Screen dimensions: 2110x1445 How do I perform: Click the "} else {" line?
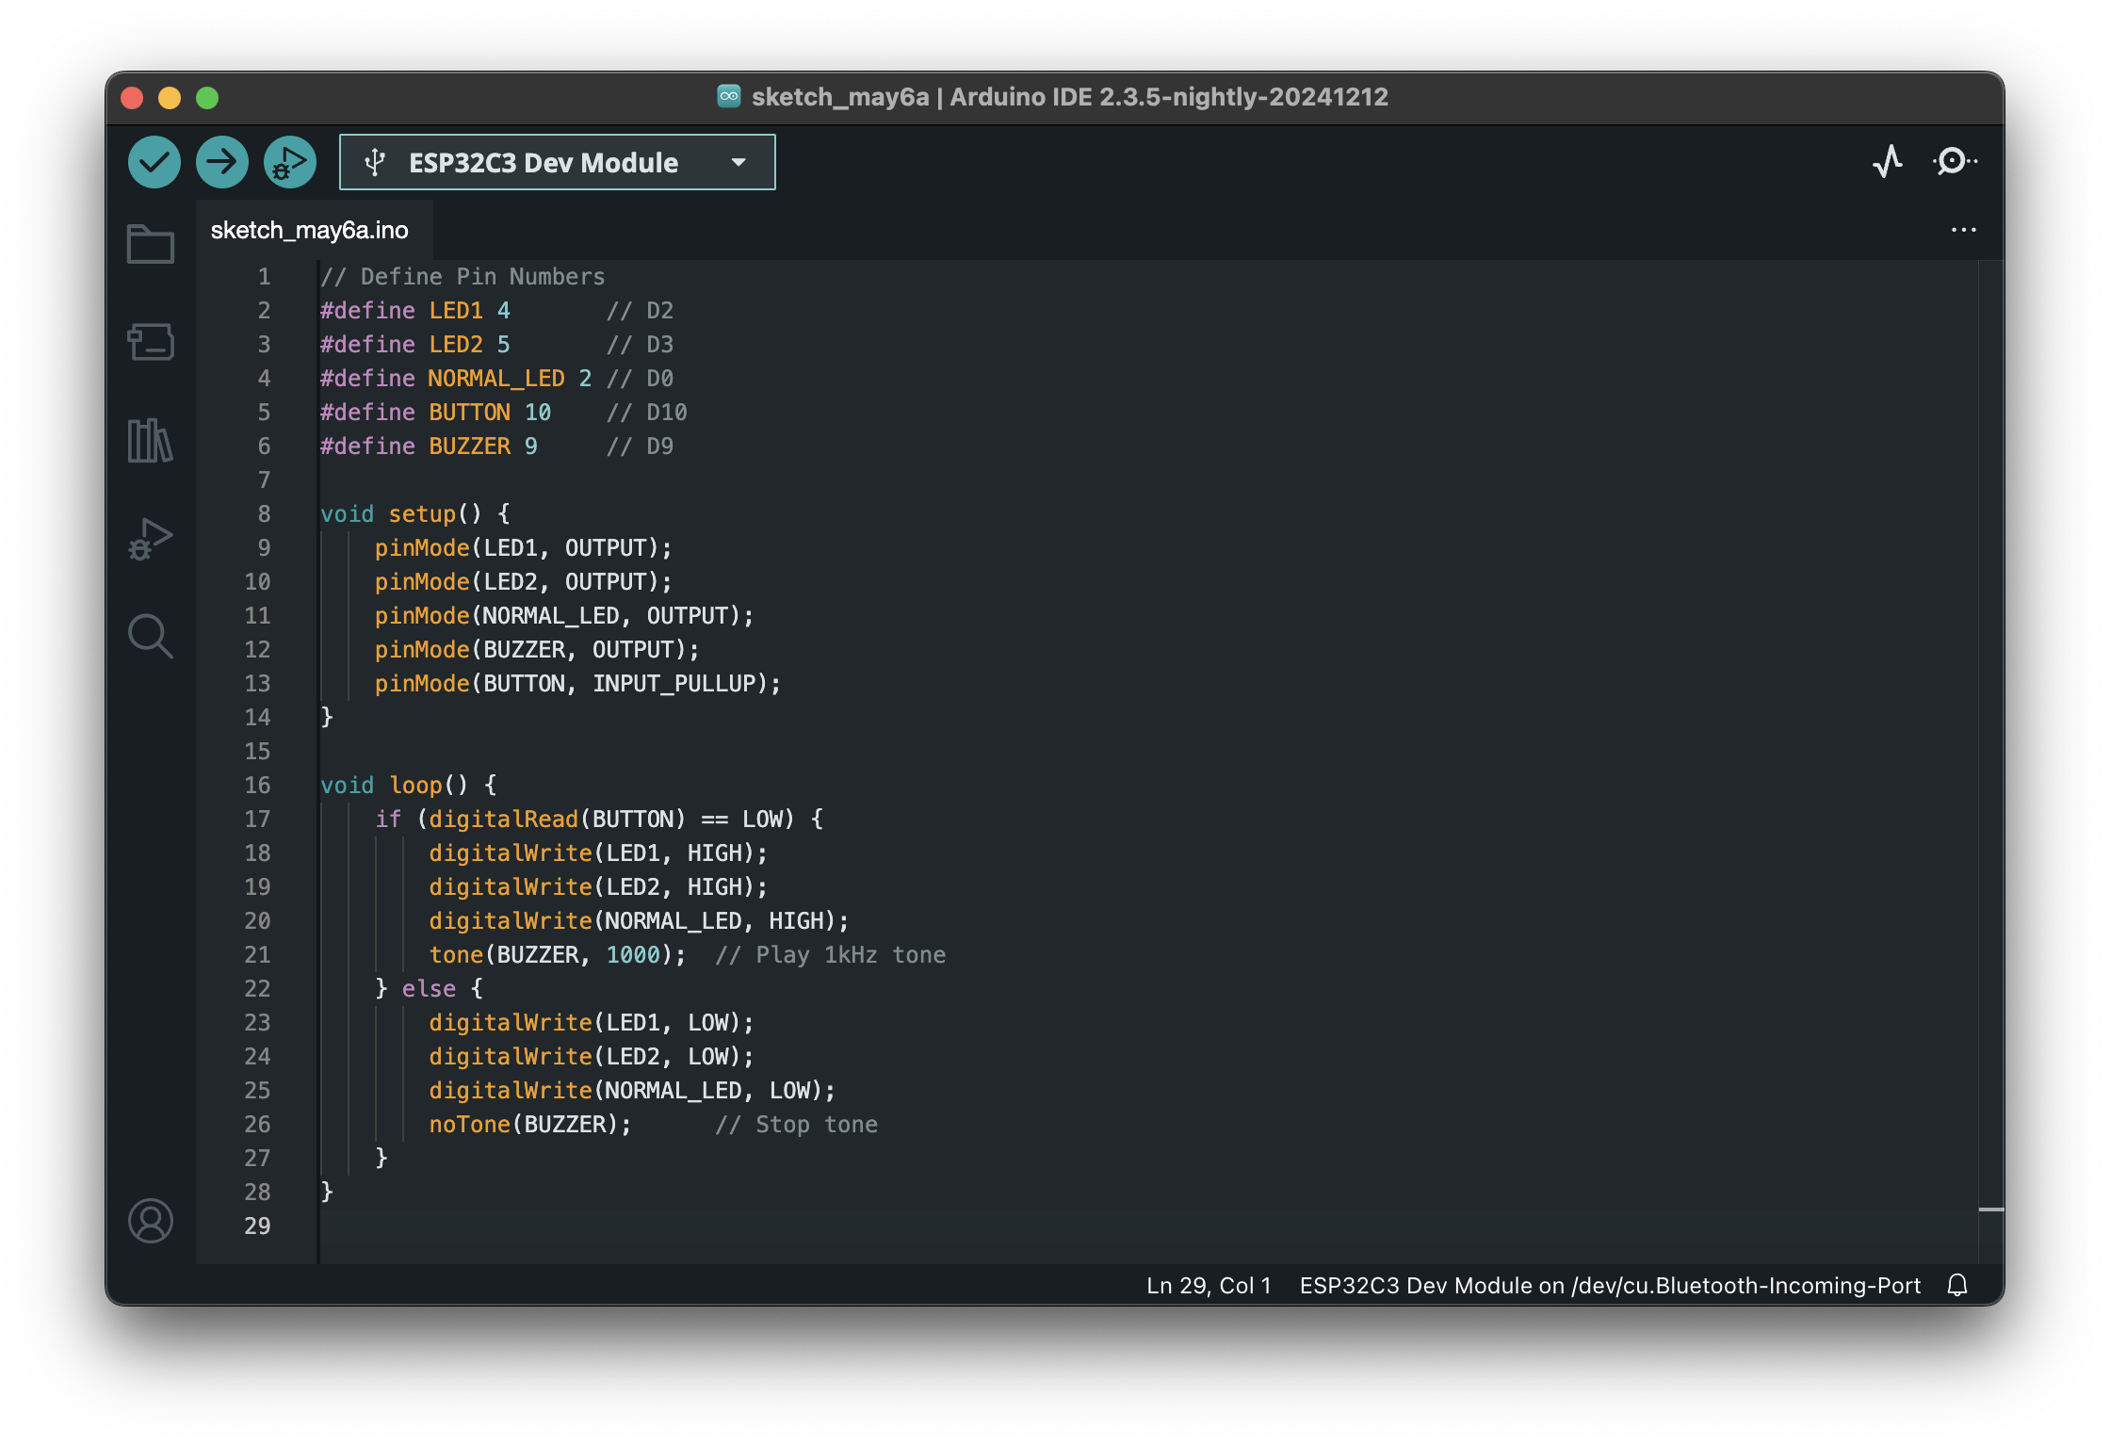(x=429, y=988)
